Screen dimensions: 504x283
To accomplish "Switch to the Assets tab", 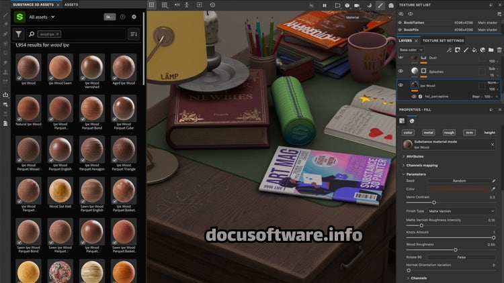I will pyautogui.click(x=71, y=4).
